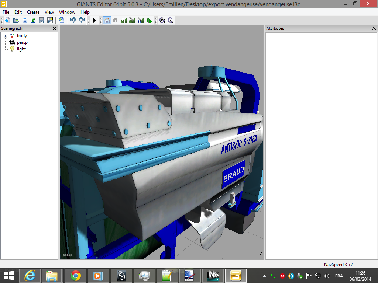378x283 pixels.
Task: Toggle the house navigation mode icon
Action: click(x=107, y=21)
